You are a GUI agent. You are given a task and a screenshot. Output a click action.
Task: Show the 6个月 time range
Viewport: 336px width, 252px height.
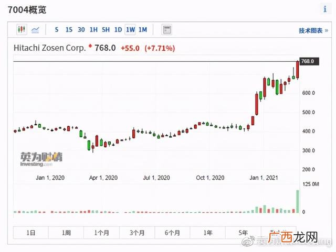point(172,233)
